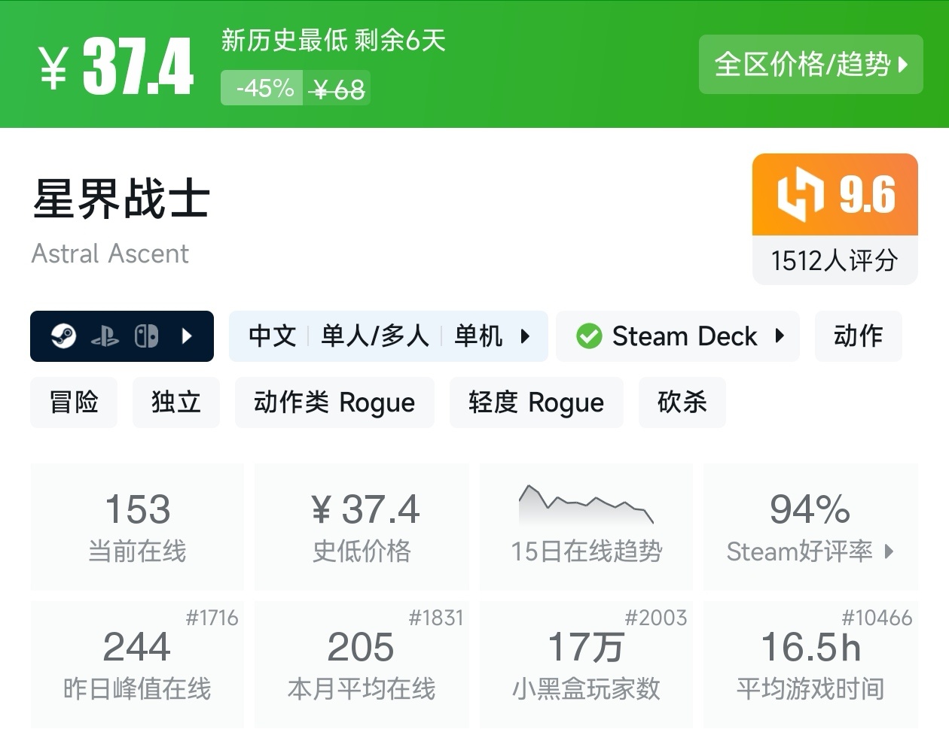
Task: Open 全区价格/趋势 panel
Action: coord(811,65)
